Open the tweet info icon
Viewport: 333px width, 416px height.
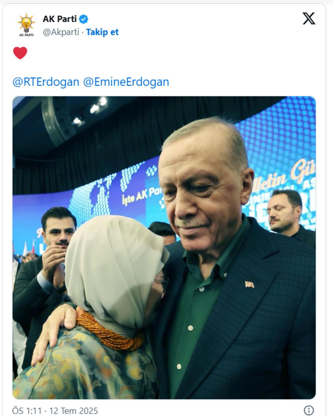[309, 410]
